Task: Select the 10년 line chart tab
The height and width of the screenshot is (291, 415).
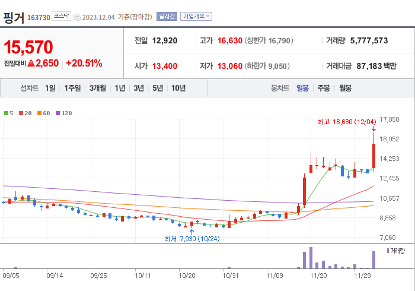Action: point(178,88)
